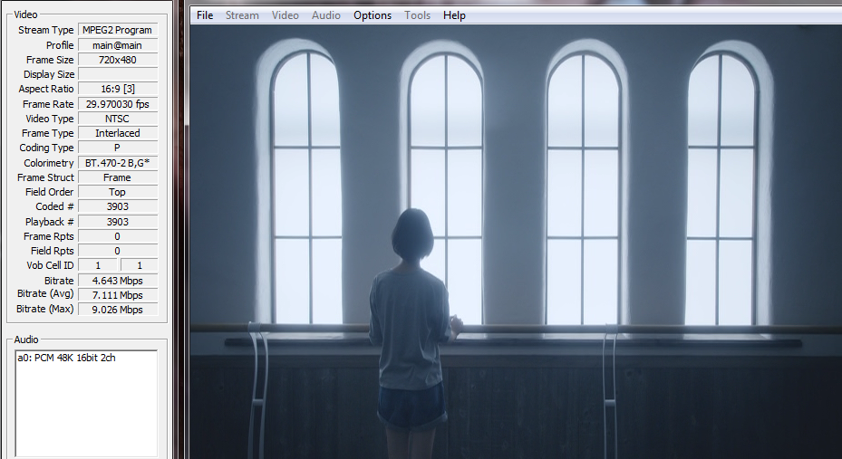Click the Bitrate value '4.643 Mbps'
Viewport: 842px width, 459px height.
118,280
